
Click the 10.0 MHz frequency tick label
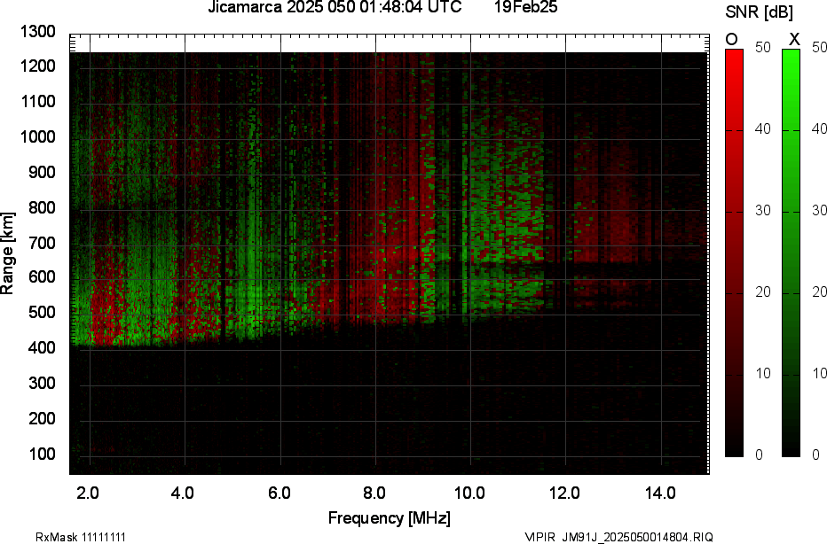click(469, 493)
